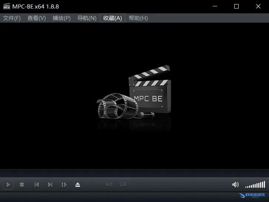Skip to the next track
Image resolution: width=269 pixels, height=202 pixels.
pyautogui.click(x=50, y=185)
